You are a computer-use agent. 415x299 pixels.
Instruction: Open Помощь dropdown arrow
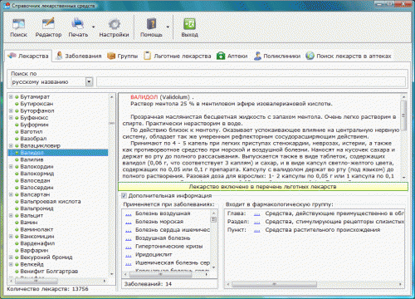(x=168, y=27)
